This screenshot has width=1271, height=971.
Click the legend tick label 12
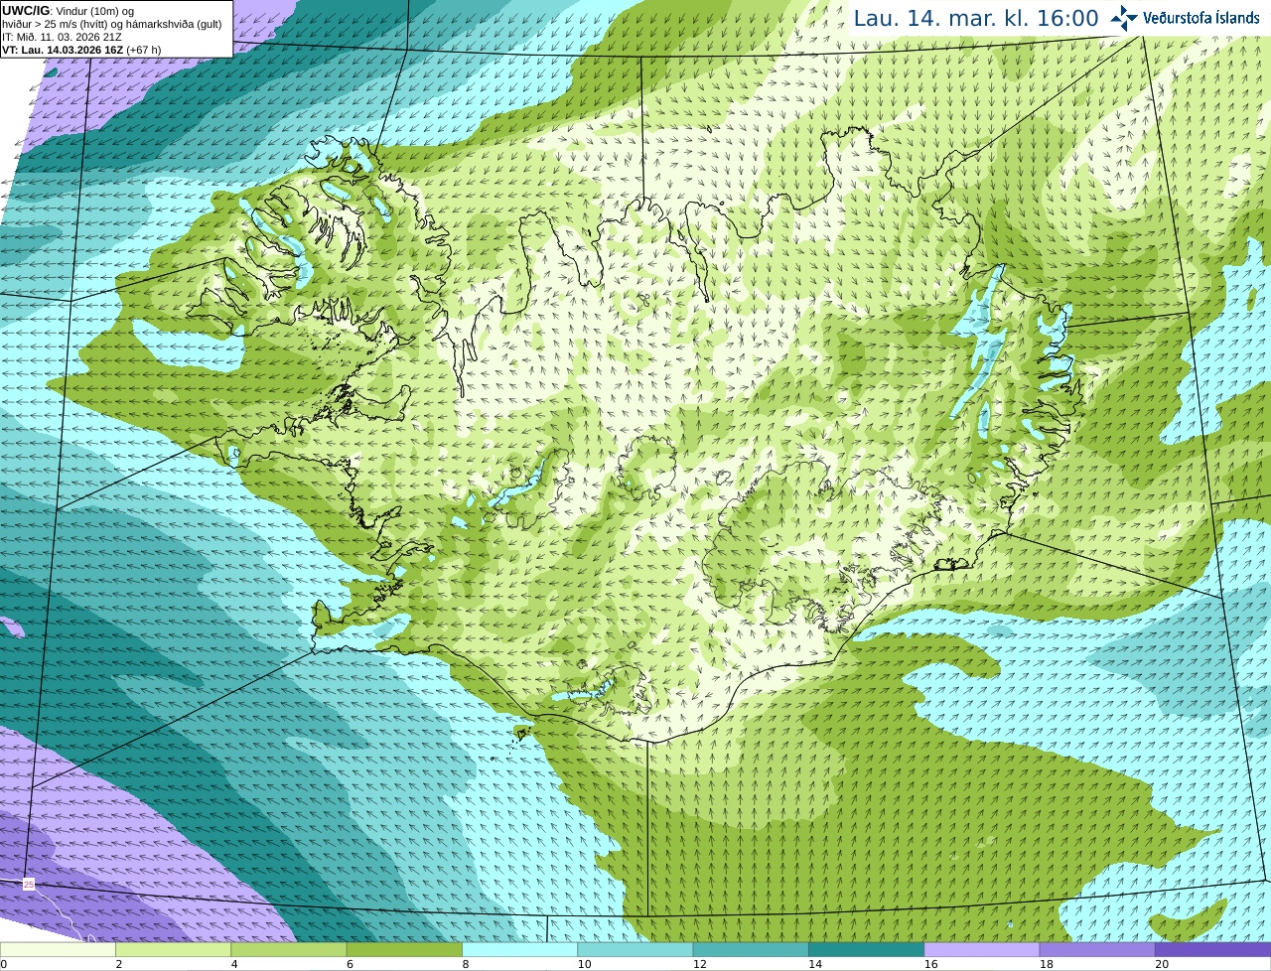click(x=700, y=964)
